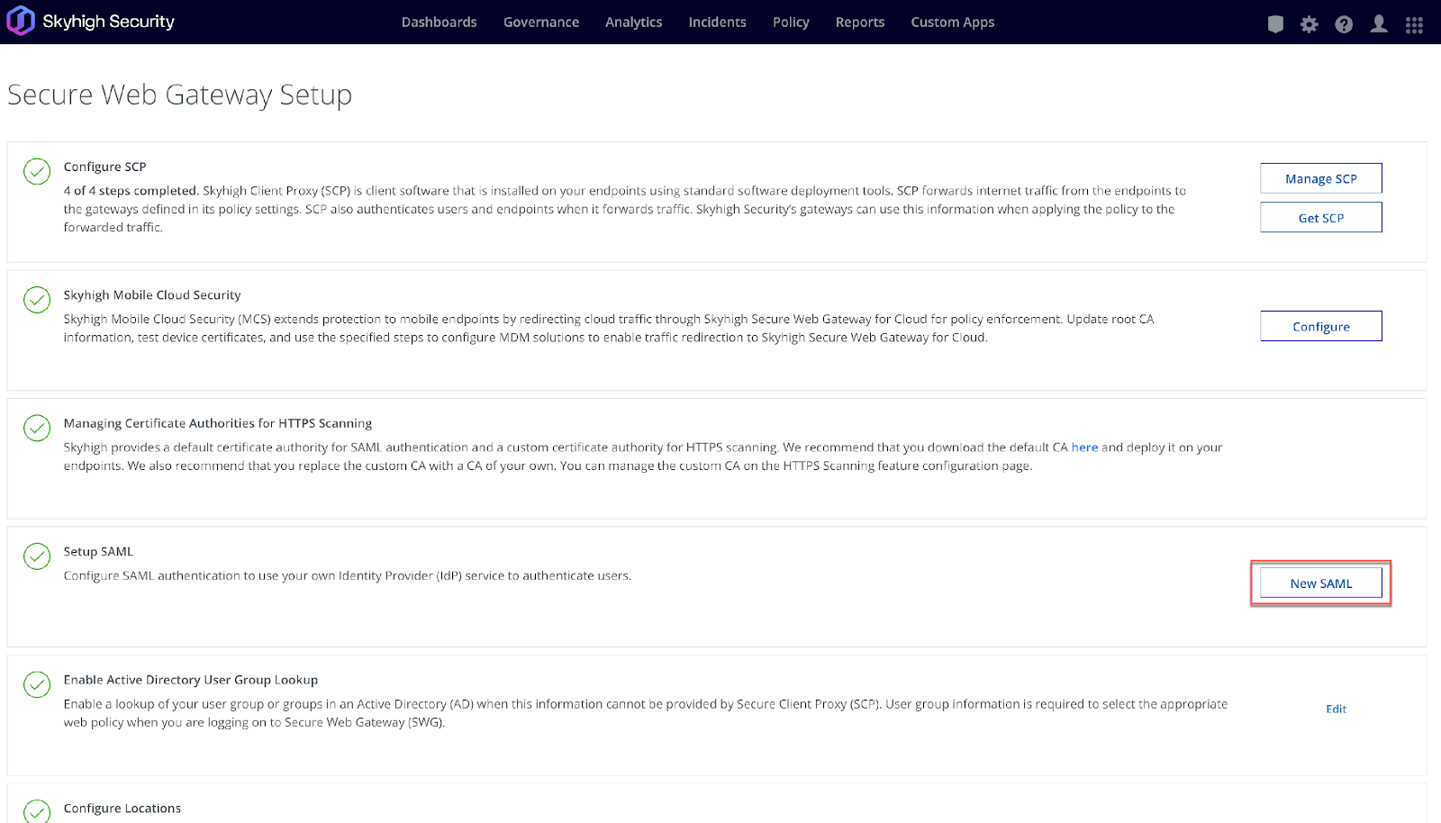Open the Incidents menu
The width and height of the screenshot is (1441, 823).
tap(717, 22)
